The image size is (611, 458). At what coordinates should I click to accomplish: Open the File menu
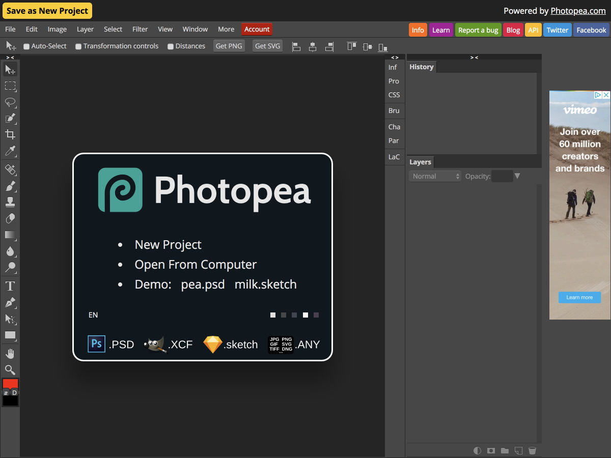[10, 30]
